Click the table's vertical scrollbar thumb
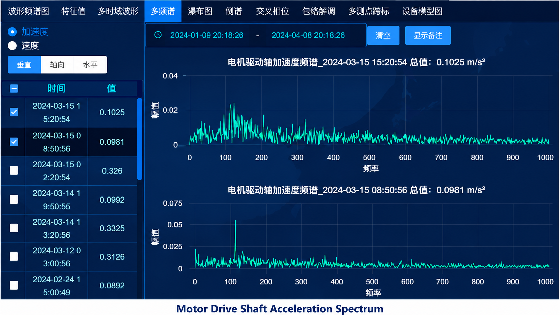This screenshot has height=315, width=560. pyautogui.click(x=140, y=139)
